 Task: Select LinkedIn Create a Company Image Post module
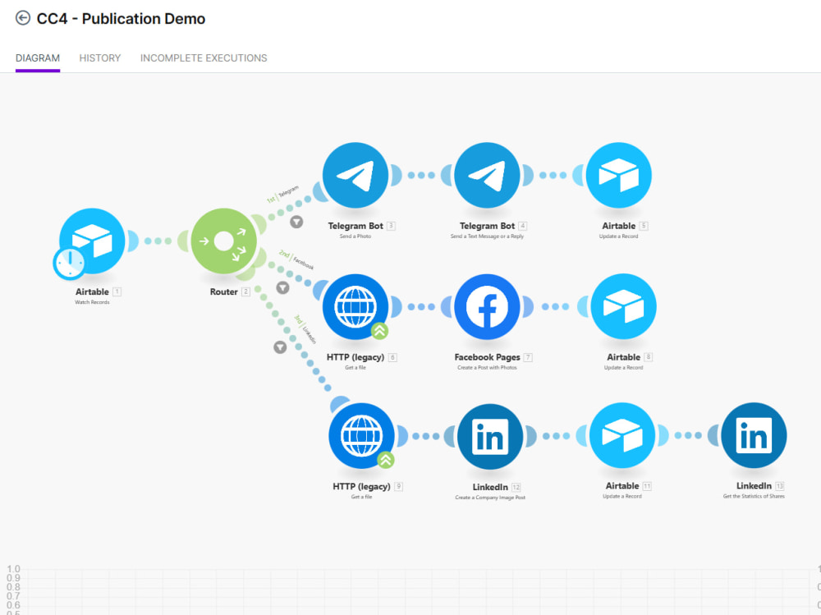(x=490, y=436)
